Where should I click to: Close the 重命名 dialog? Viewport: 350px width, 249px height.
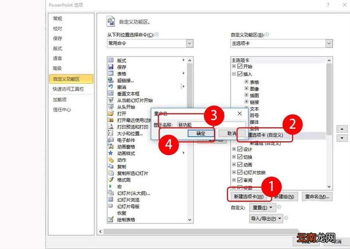pos(240,113)
